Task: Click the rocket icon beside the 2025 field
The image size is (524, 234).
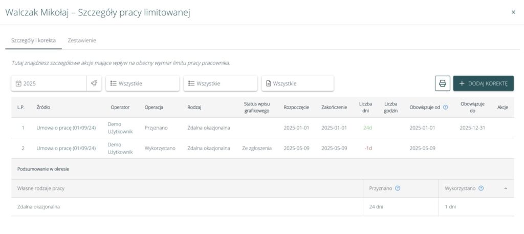Action: pyautogui.click(x=94, y=83)
